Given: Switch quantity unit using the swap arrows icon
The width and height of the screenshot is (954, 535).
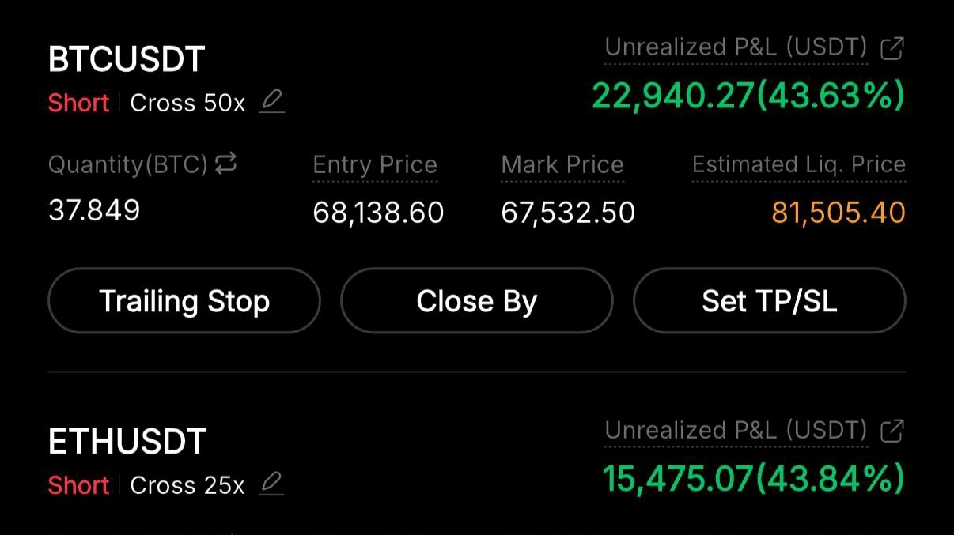Looking at the screenshot, I should [225, 164].
